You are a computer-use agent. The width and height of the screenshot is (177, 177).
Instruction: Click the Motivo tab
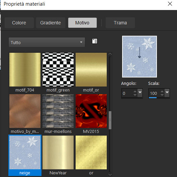pyautogui.click(x=82, y=23)
